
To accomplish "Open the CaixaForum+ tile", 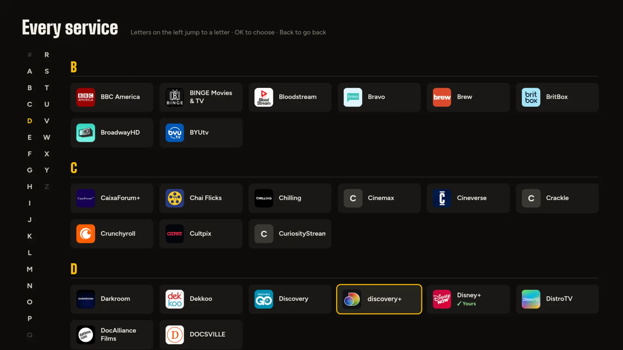I will point(112,198).
